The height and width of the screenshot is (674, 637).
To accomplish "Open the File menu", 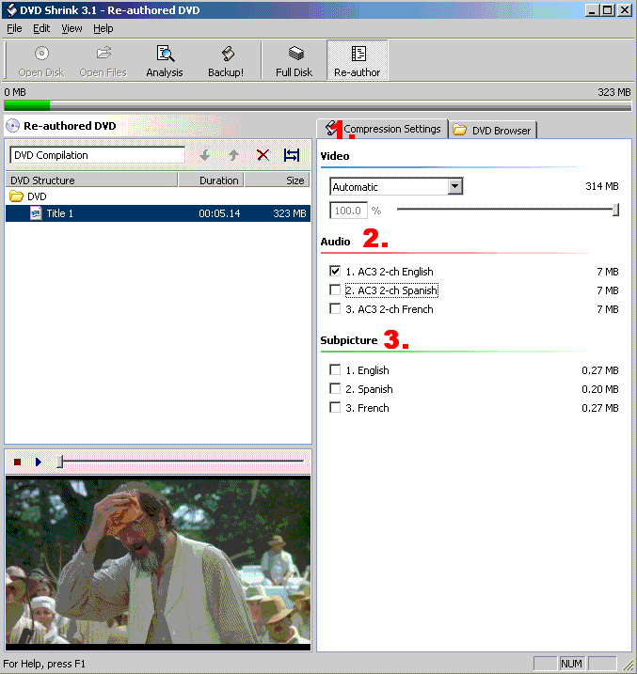I will coord(14,28).
